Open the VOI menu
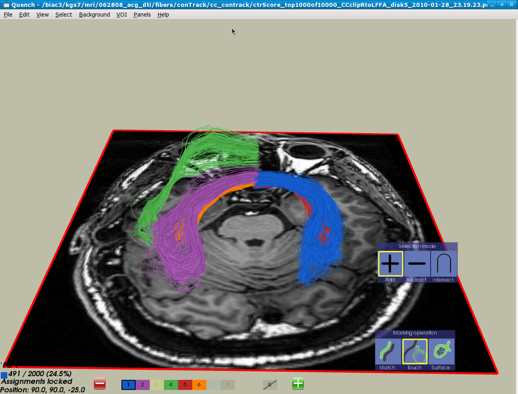518x394 pixels. click(121, 15)
